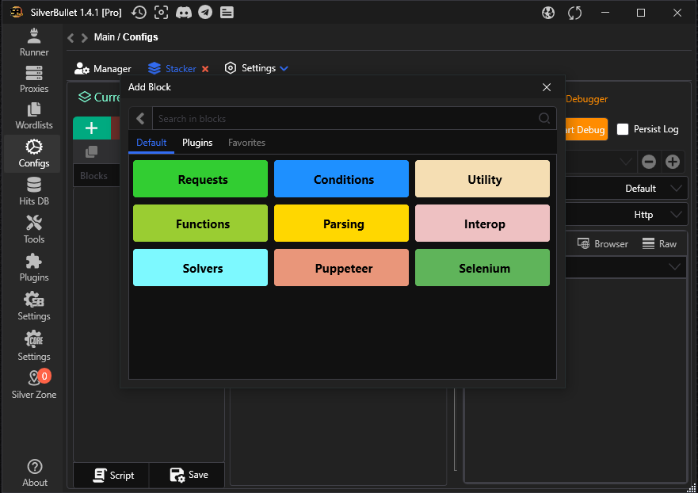This screenshot has height=493, width=698.
Task: Open the Http proxy type dropdown
Action: tap(627, 215)
